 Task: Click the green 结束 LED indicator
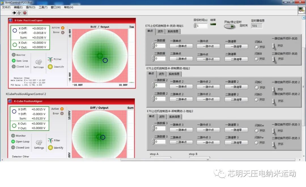(213, 24)
